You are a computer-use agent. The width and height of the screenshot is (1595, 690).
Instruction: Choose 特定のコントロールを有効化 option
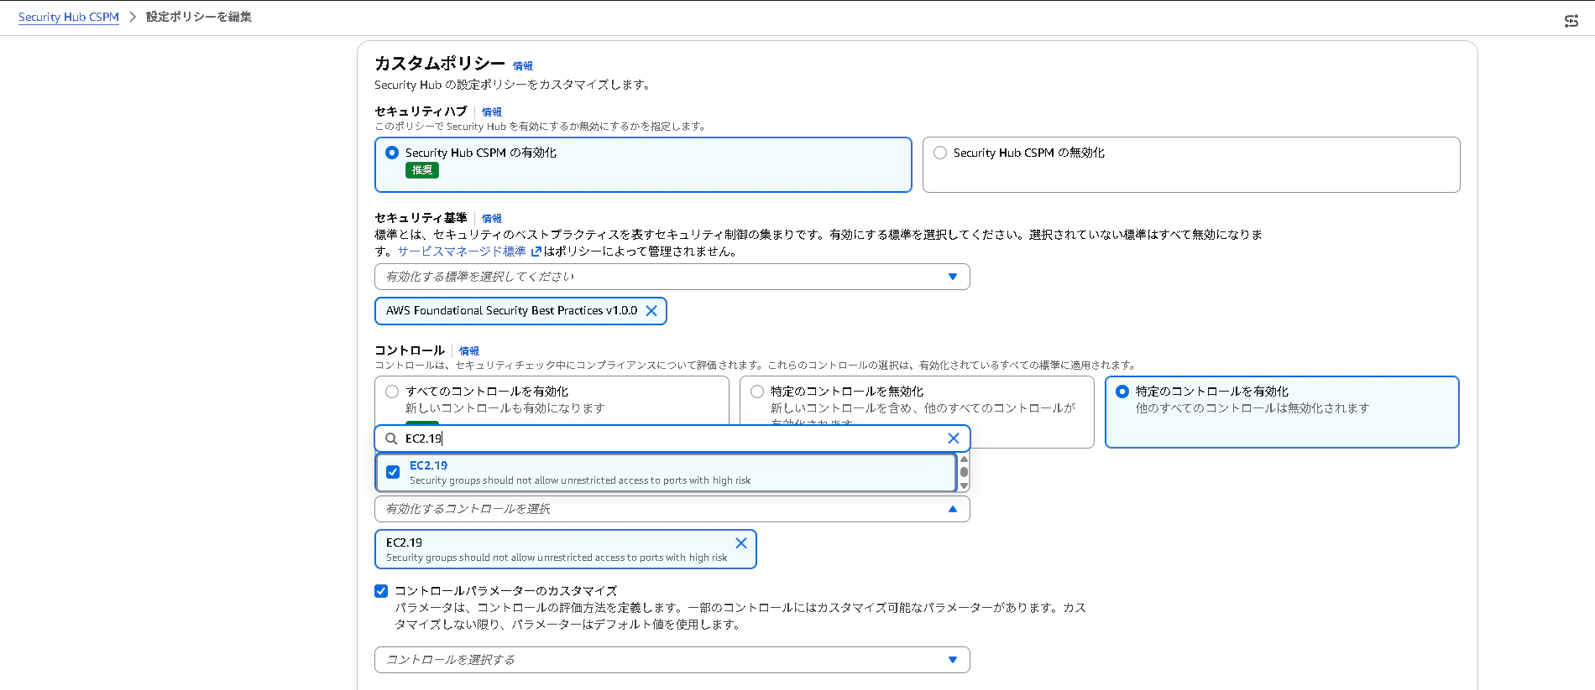point(1122,392)
